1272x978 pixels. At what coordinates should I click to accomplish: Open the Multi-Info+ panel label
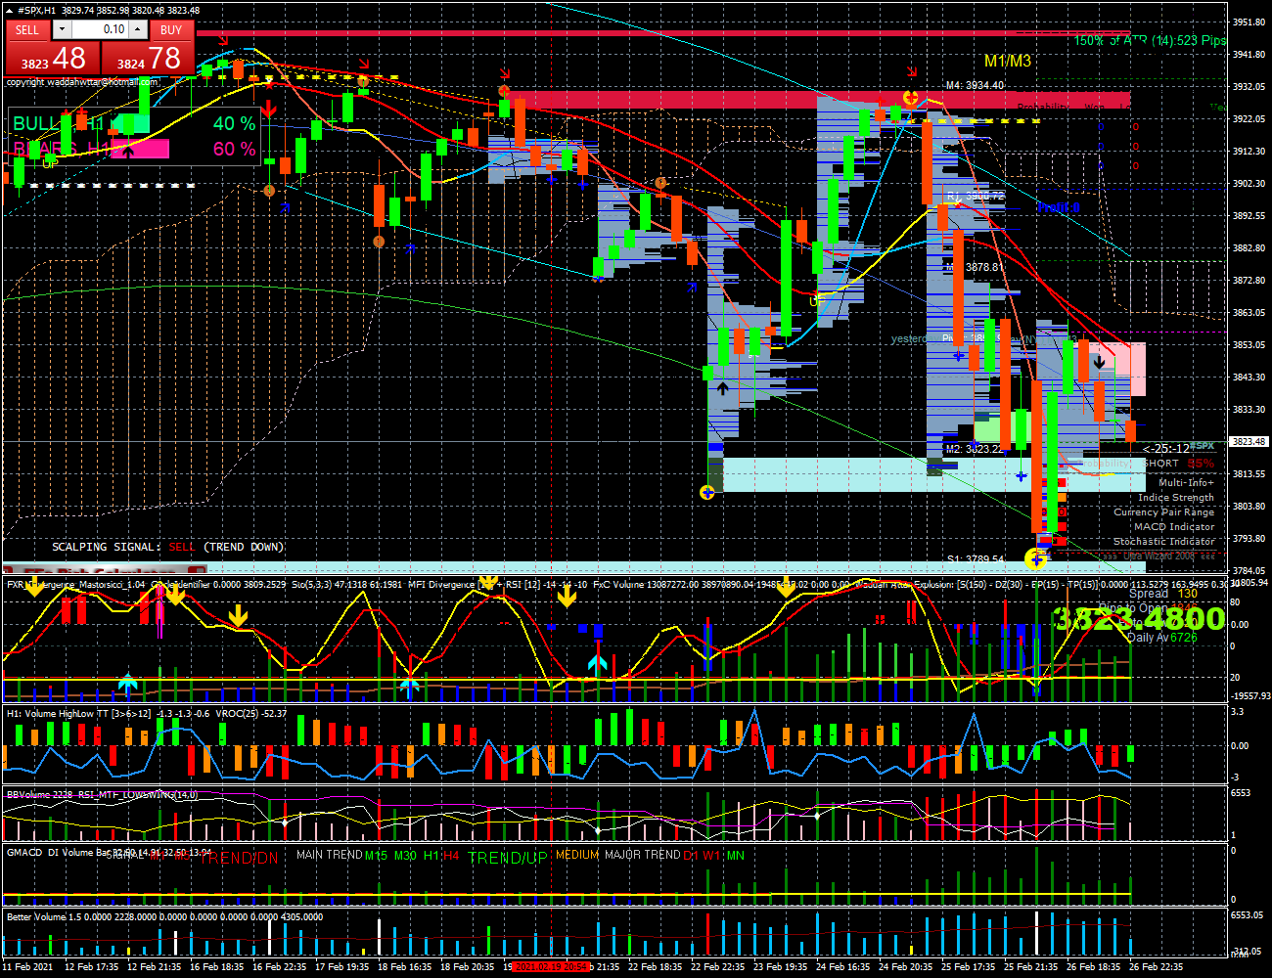point(1186,482)
